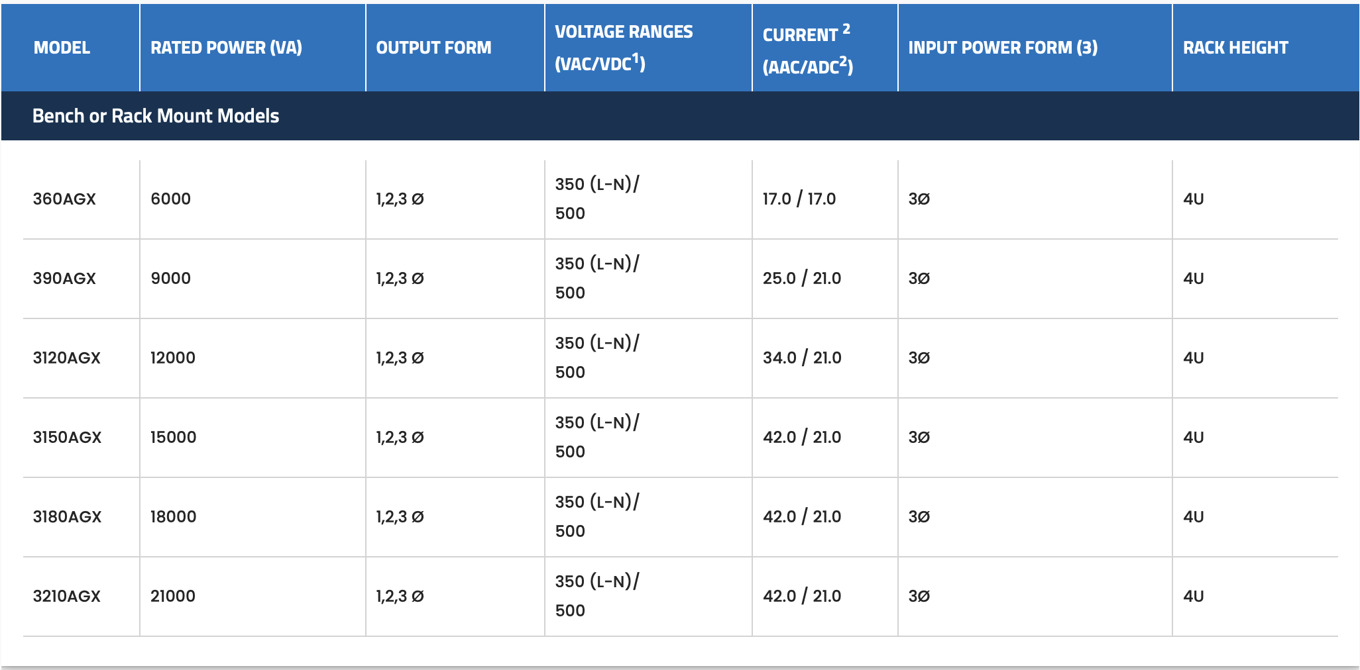Click current value 25.0 / 21.0

(x=802, y=278)
